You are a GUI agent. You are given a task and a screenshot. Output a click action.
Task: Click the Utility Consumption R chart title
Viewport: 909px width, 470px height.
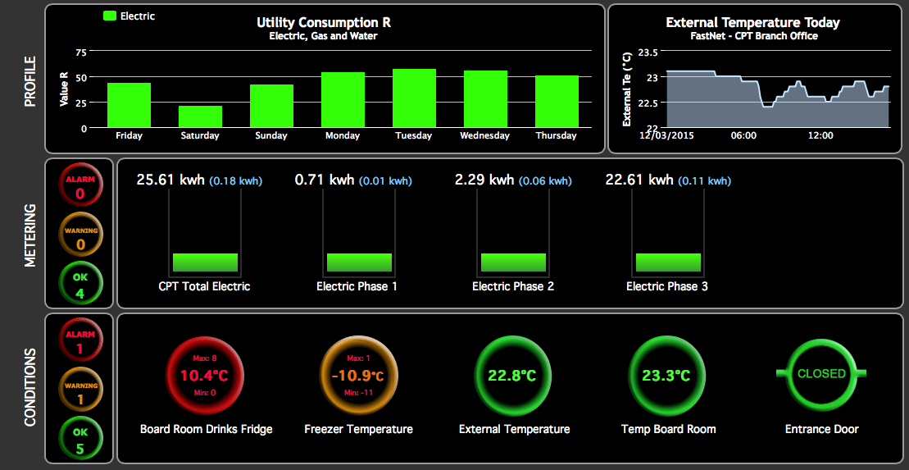[x=323, y=23]
